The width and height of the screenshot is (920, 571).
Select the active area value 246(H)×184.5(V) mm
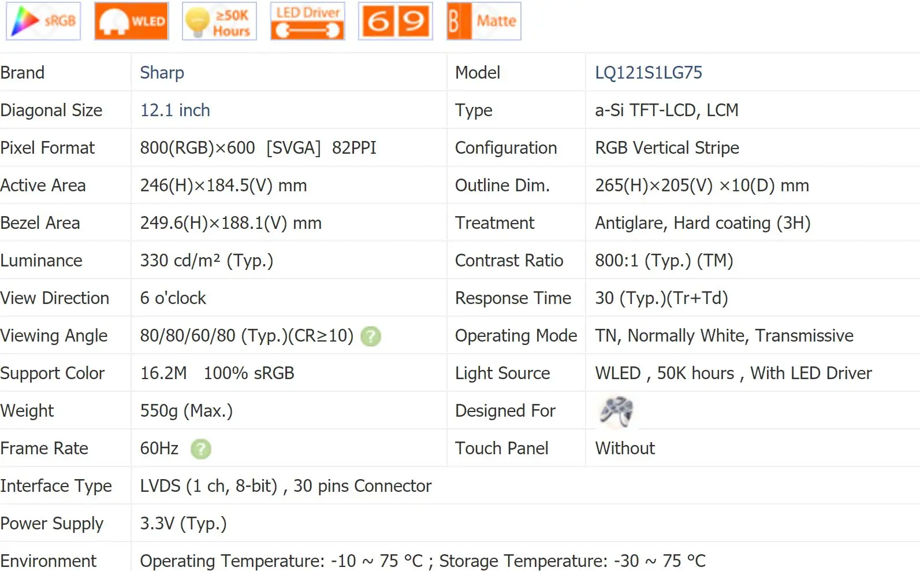(224, 186)
